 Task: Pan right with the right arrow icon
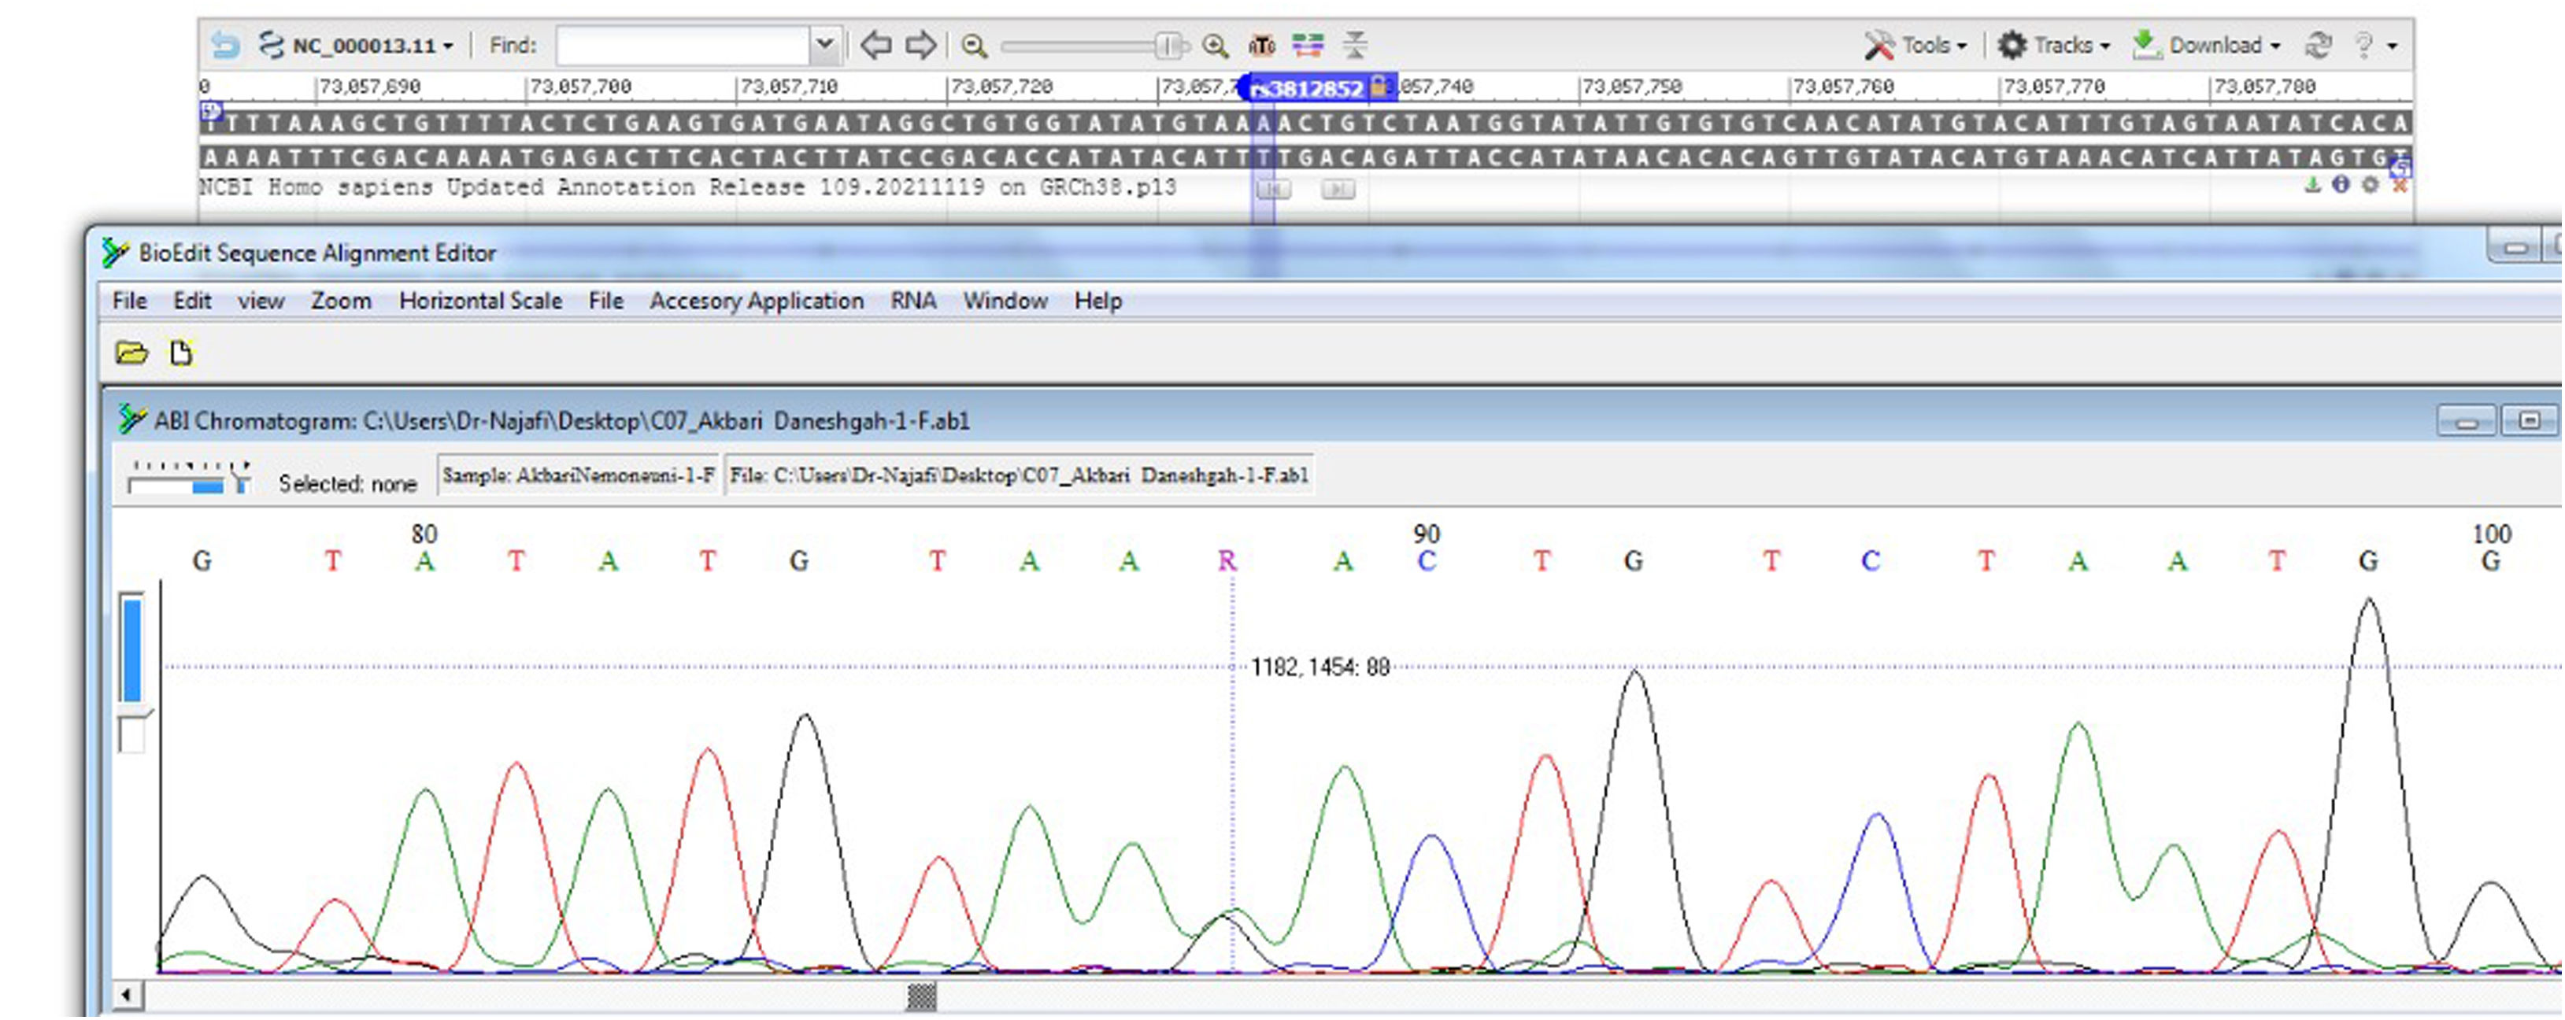tap(921, 46)
